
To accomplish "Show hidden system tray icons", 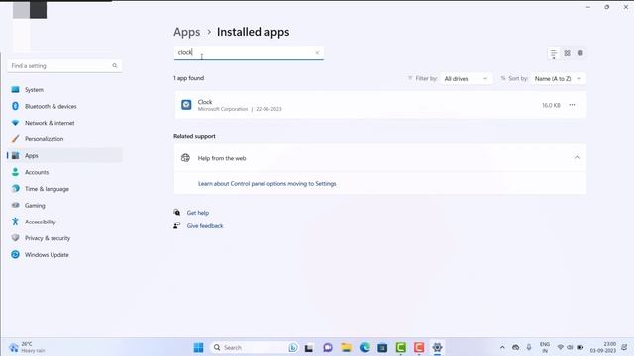I will 502,347.
